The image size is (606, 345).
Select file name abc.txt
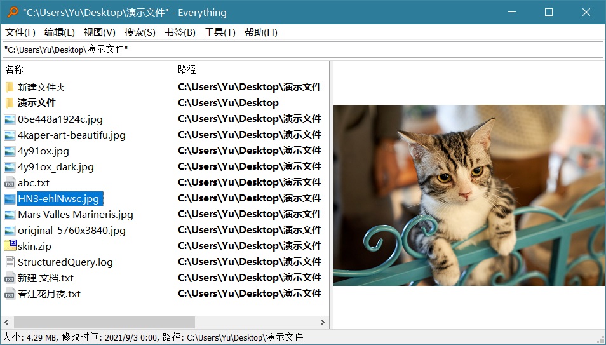34,182
